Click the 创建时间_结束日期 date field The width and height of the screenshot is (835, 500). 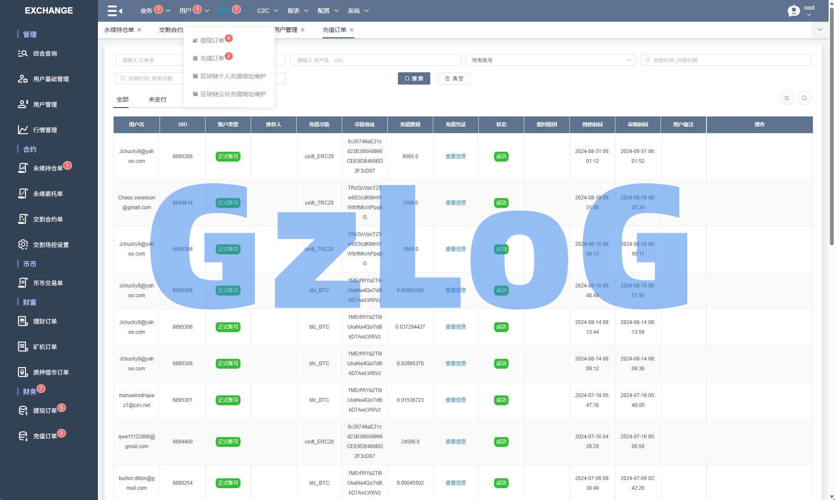pyautogui.click(x=150, y=79)
